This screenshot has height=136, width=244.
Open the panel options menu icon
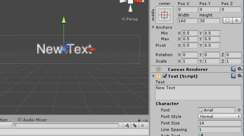pyautogui.click(x=146, y=121)
